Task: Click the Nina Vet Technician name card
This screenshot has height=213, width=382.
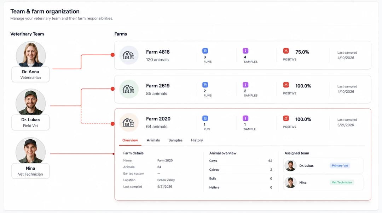Action: (30, 171)
